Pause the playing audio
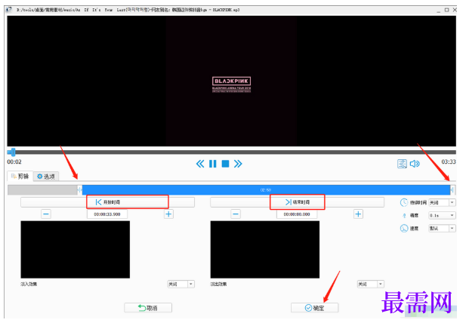 213,164
